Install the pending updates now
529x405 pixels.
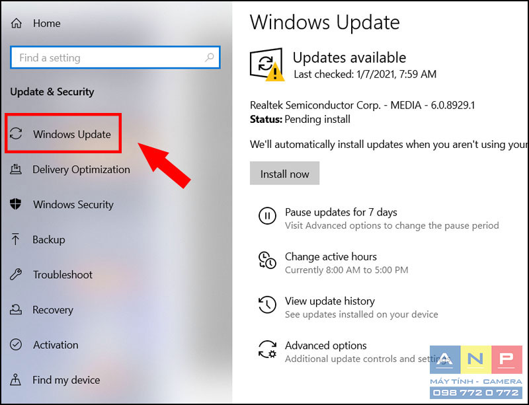pyautogui.click(x=284, y=173)
